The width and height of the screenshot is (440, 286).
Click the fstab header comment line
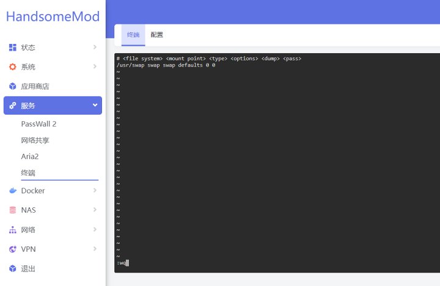point(209,59)
